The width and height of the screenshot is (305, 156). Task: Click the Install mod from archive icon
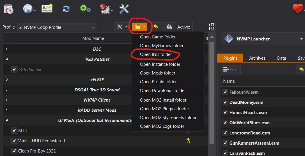(8, 9)
